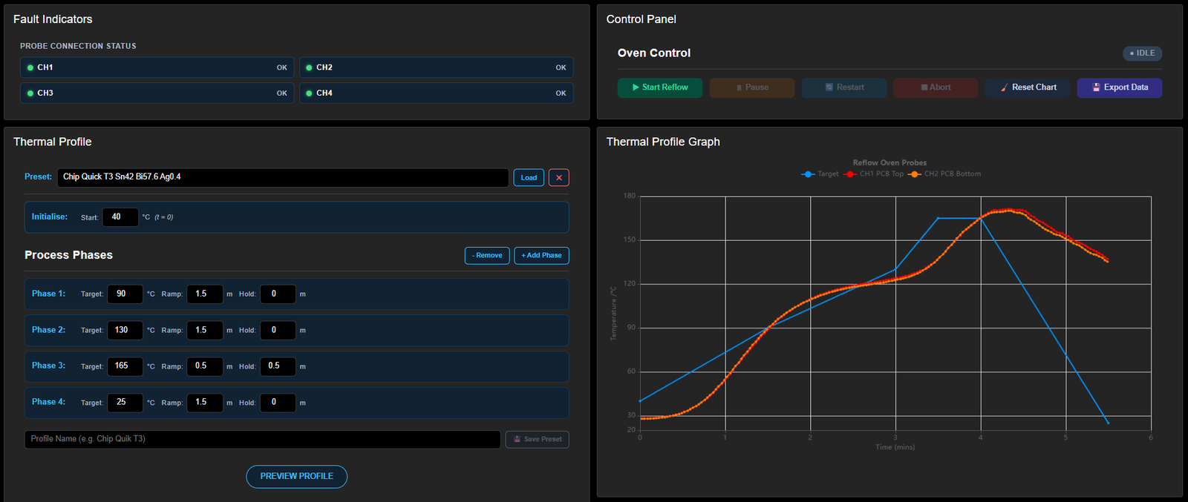This screenshot has width=1188, height=502.
Task: Click Phase 4 target temperature field
Action: pos(125,403)
